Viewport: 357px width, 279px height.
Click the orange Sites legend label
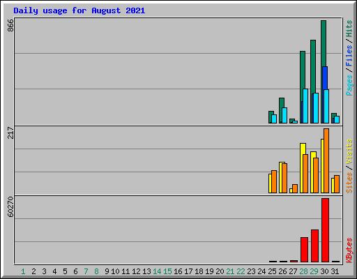[349, 183]
